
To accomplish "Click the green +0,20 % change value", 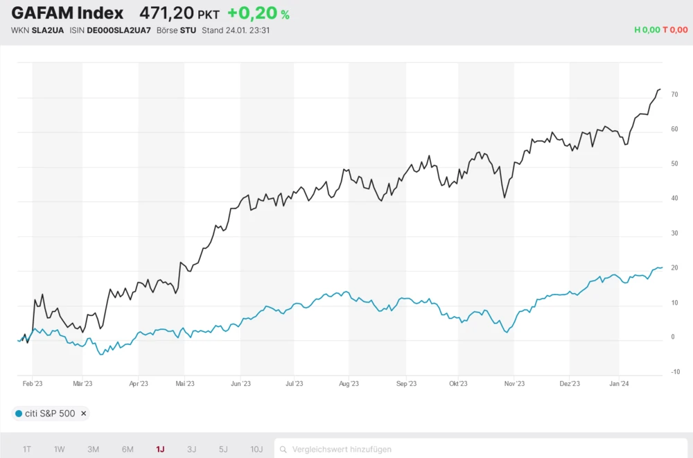I will [x=258, y=13].
